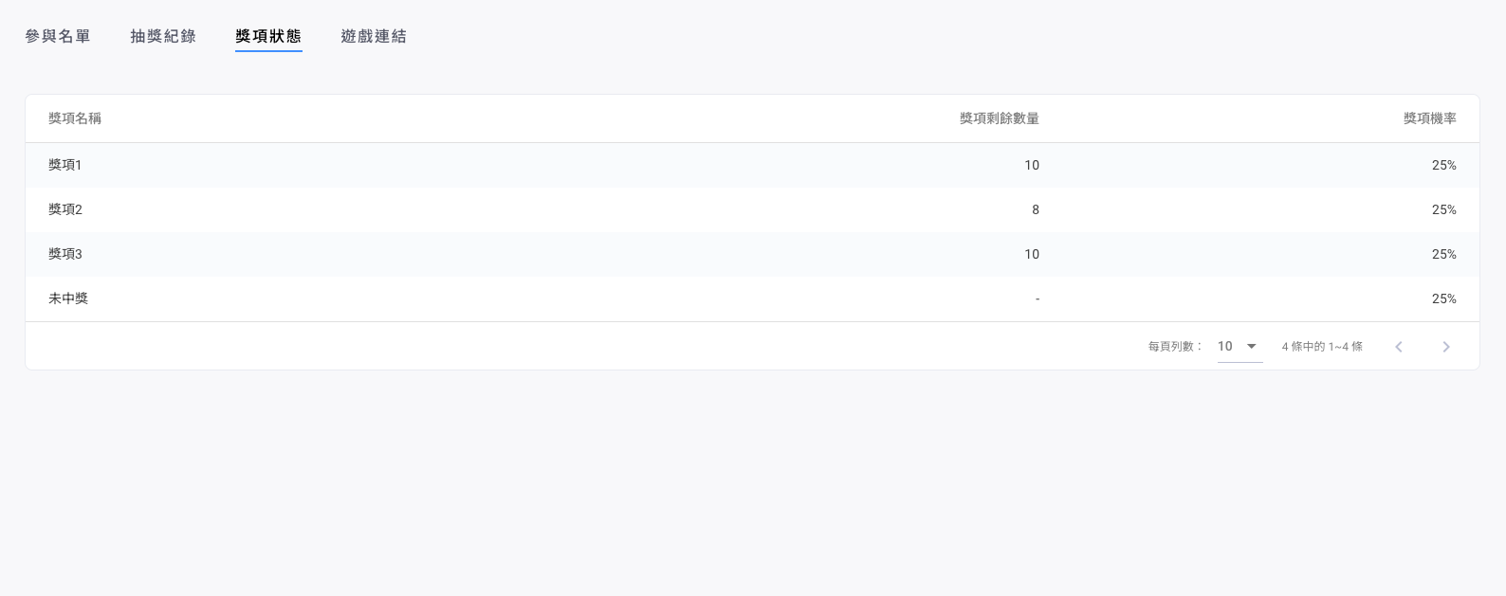
Task: Select the 未中獎 row name
Action: tap(68, 298)
